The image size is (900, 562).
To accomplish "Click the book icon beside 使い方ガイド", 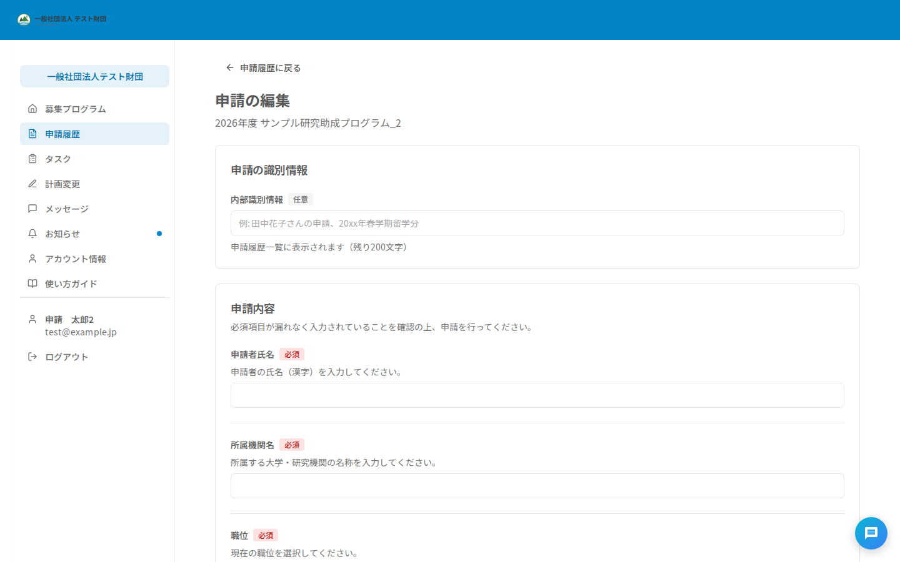I will point(32,283).
